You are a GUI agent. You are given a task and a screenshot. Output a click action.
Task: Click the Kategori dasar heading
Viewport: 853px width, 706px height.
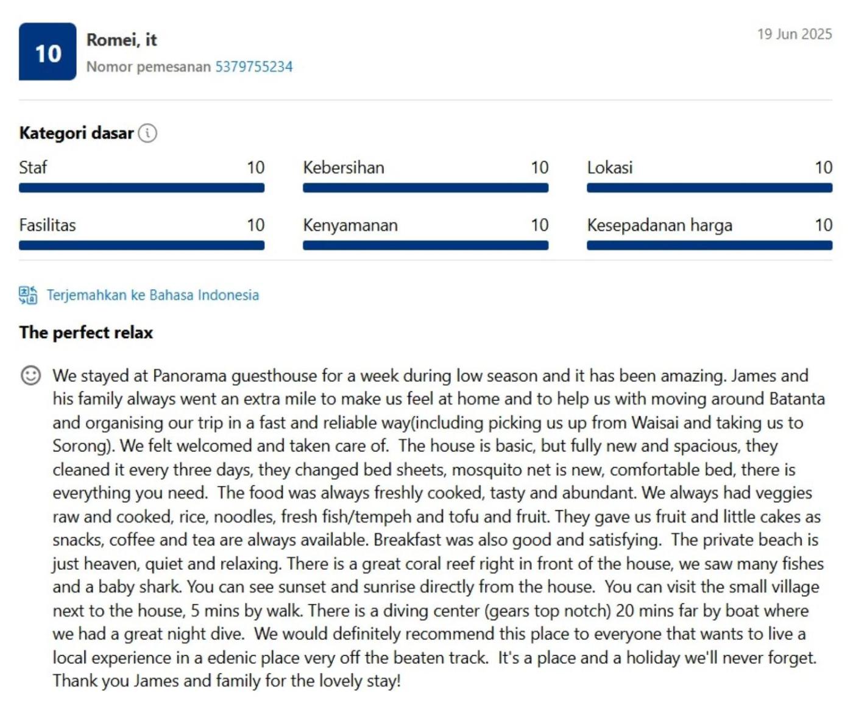click(x=76, y=133)
